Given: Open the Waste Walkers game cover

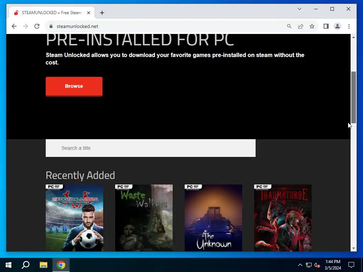Looking at the screenshot, I should [144, 218].
